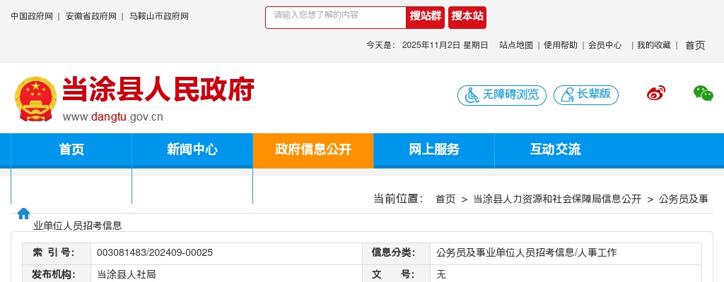Open 当涂县人力资源和社会保障局信息公开 breadcrumb link
The image size is (724, 282).
click(557, 199)
